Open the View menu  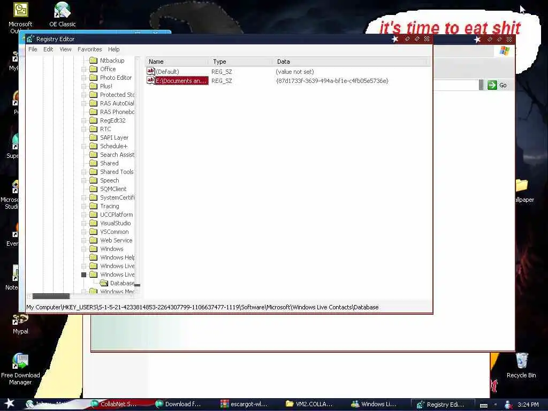(65, 49)
